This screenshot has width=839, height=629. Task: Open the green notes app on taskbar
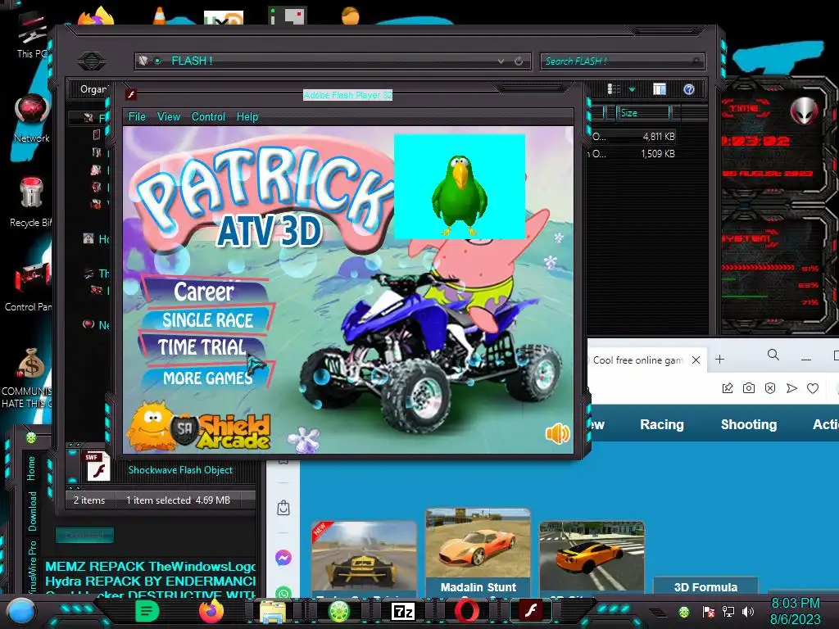click(147, 611)
